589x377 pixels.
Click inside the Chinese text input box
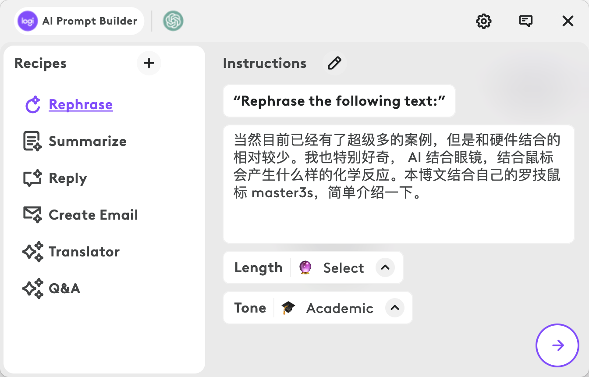pos(399,184)
